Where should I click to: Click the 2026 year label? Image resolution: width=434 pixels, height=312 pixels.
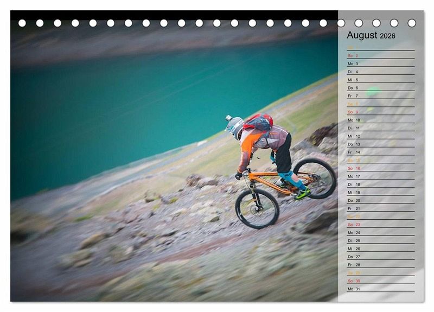(x=387, y=36)
